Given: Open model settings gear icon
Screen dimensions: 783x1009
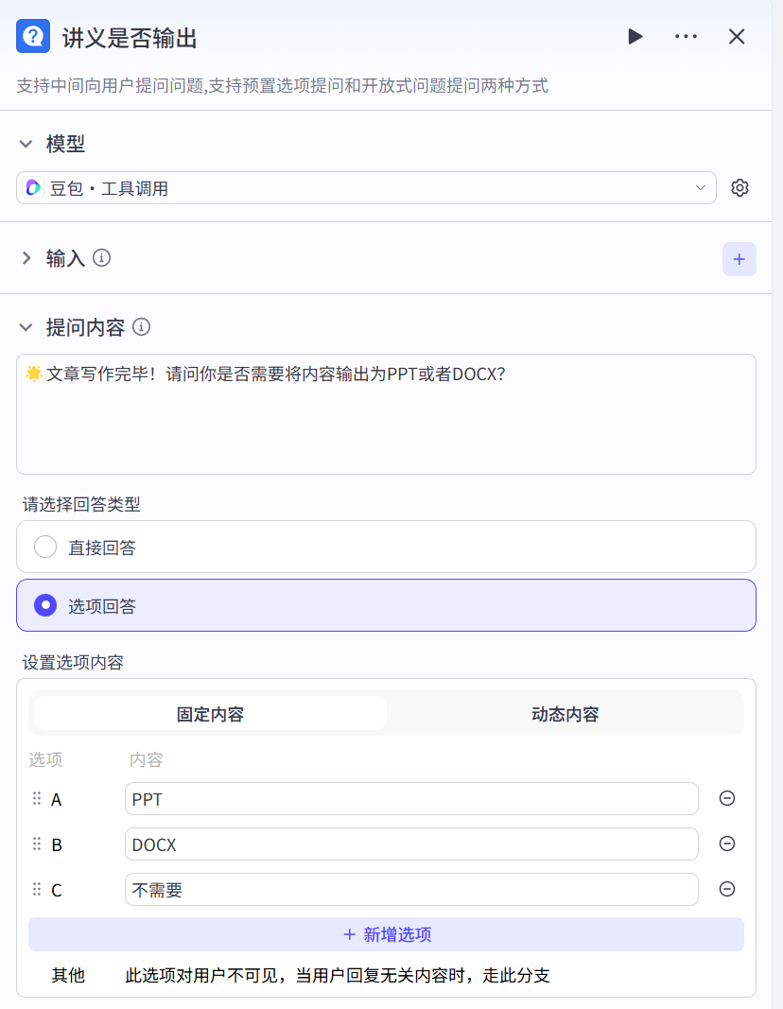Looking at the screenshot, I should [x=739, y=188].
